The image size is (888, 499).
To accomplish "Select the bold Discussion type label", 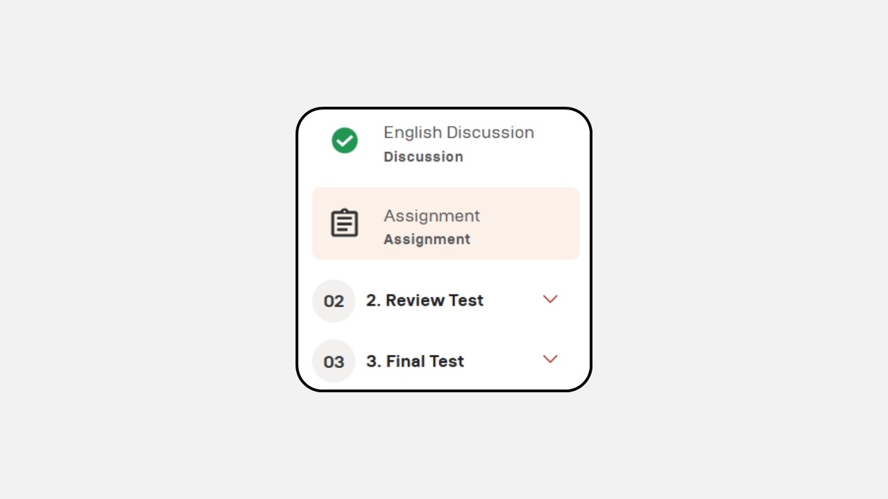I will (423, 157).
